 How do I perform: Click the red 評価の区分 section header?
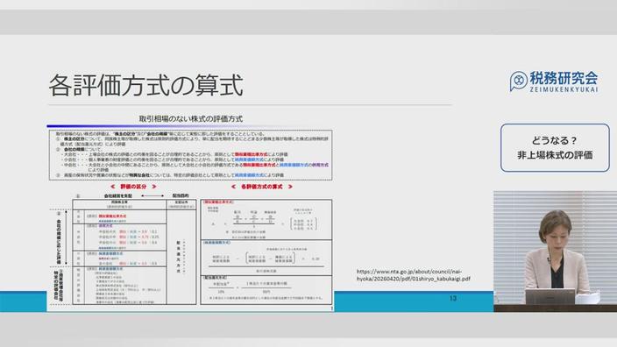(133, 187)
